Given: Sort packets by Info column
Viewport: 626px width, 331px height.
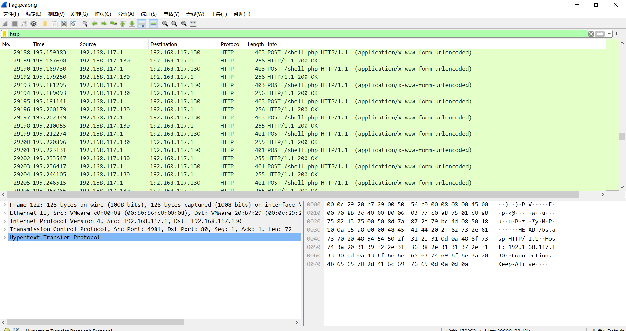Looking at the screenshot, I should [x=436, y=44].
